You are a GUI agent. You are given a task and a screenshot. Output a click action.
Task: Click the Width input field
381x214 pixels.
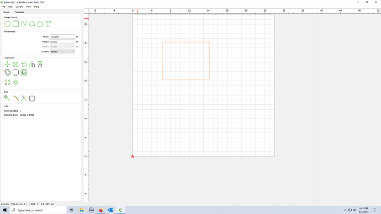tap(62, 36)
